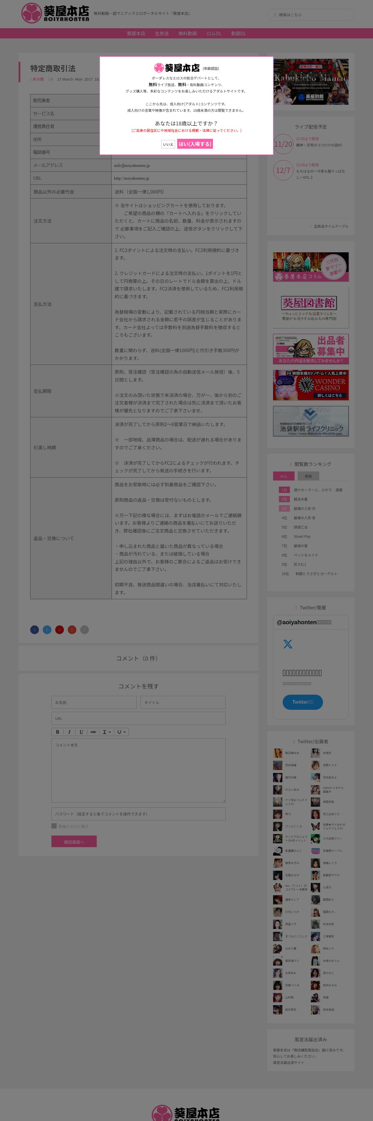Open the 生放送タイムテーブル link
373x1121 pixels.
[x=331, y=226]
